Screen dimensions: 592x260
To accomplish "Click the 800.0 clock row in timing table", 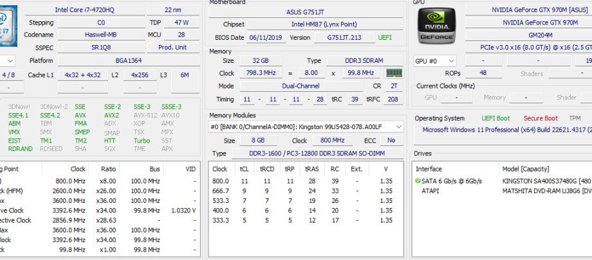I will coord(306,181).
